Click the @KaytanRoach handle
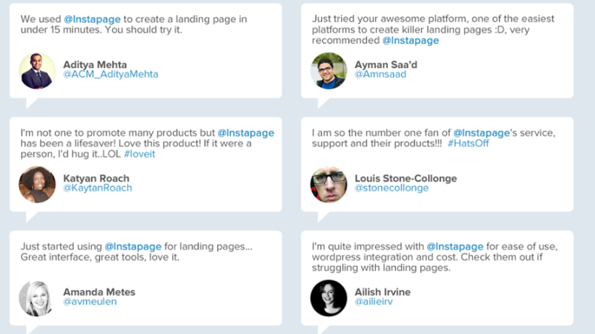This screenshot has height=334, width=595. coord(97,188)
